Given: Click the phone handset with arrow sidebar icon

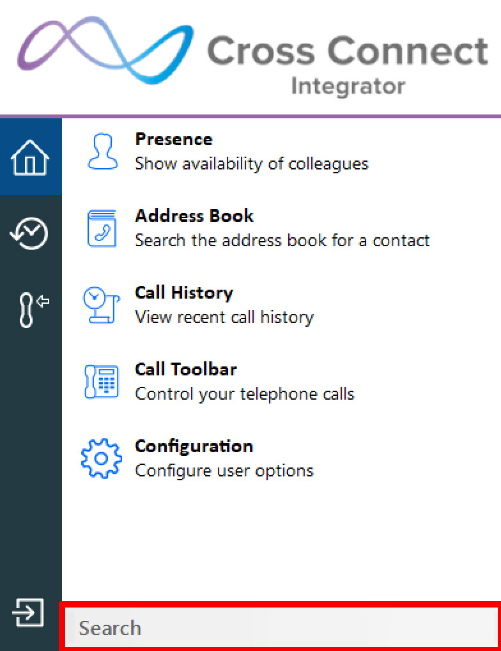Looking at the screenshot, I should click(33, 310).
